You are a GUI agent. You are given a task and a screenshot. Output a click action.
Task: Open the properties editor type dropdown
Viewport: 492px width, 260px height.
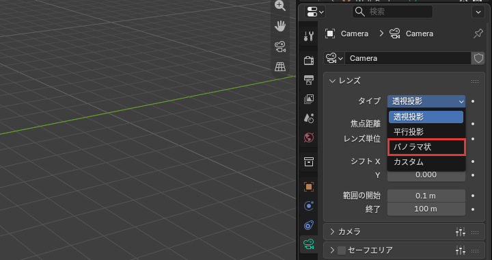(315, 12)
